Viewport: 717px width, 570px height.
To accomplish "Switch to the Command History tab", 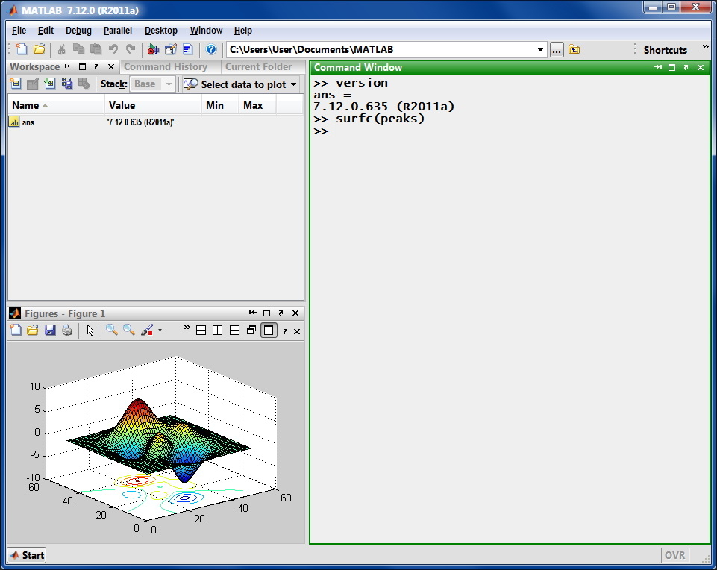I will (165, 66).
